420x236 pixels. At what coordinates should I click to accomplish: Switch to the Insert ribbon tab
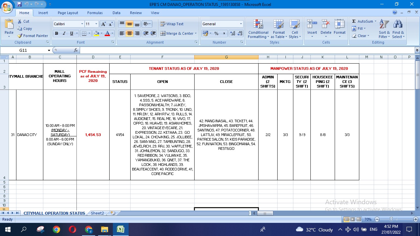pos(43,13)
